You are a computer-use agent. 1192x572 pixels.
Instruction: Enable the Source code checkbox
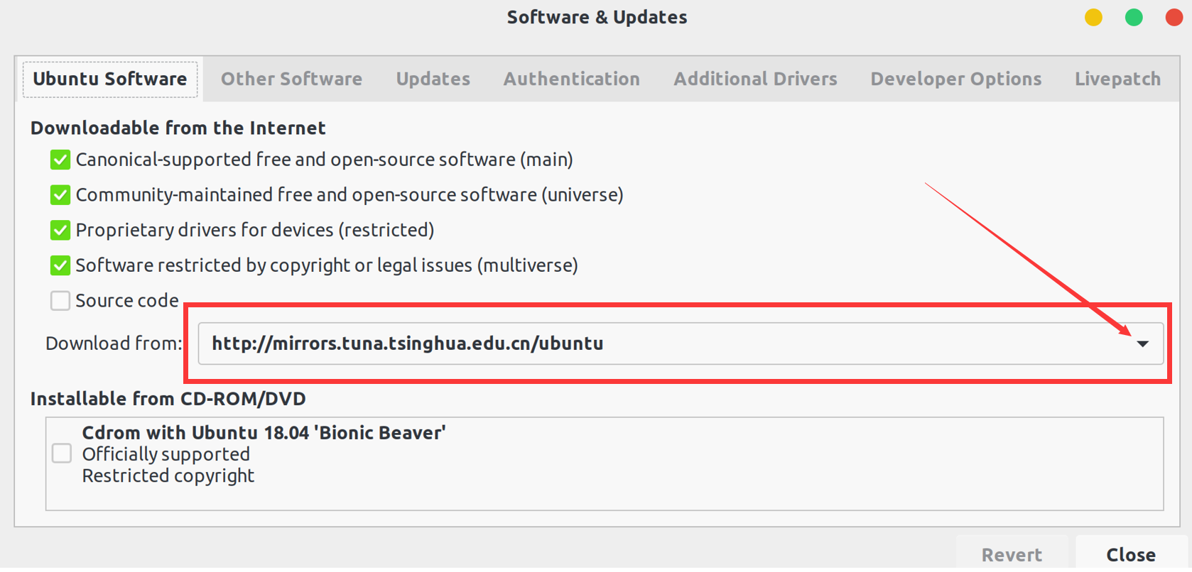[x=60, y=301]
